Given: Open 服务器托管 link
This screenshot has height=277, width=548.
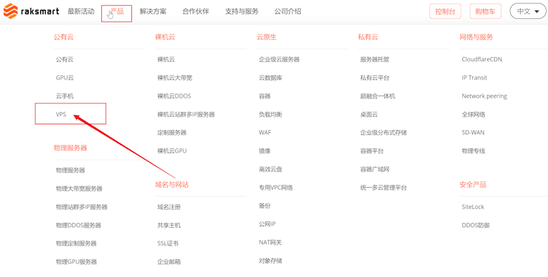Looking at the screenshot, I should click(x=374, y=60).
